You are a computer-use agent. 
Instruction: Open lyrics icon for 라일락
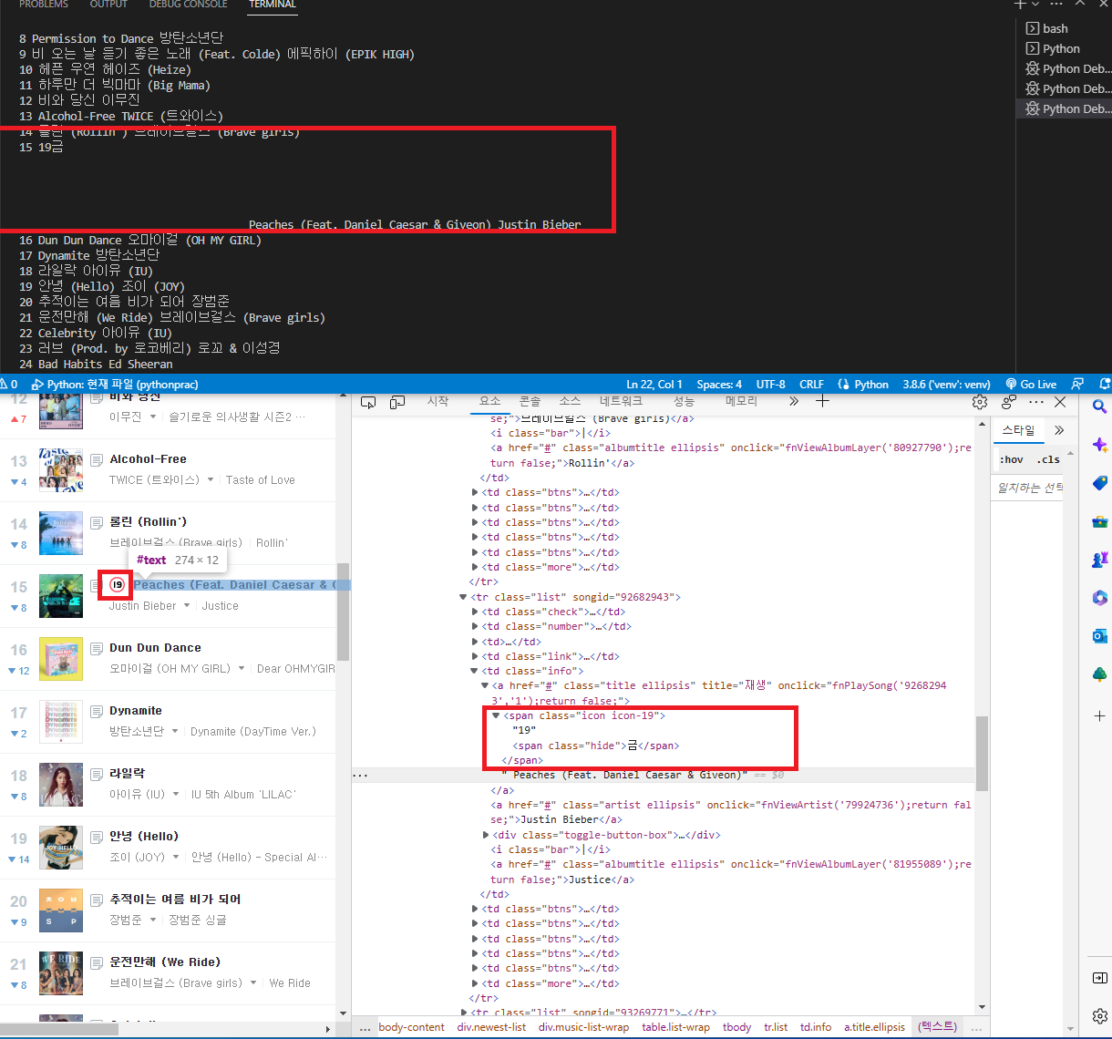coord(98,774)
